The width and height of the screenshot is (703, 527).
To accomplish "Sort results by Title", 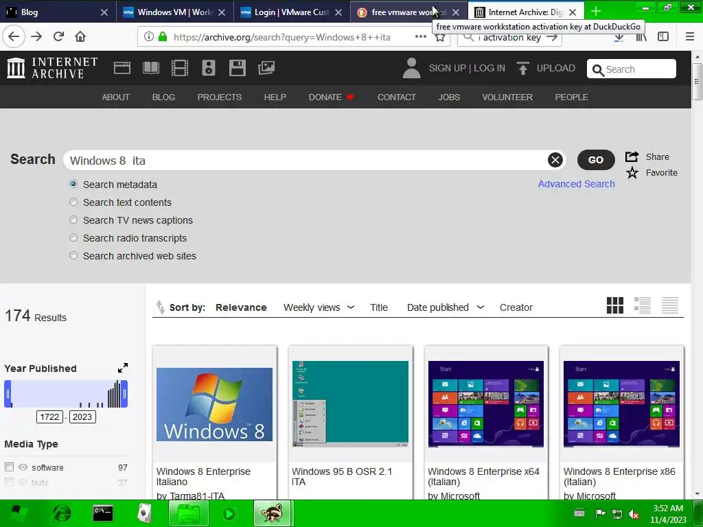I will point(379,307).
